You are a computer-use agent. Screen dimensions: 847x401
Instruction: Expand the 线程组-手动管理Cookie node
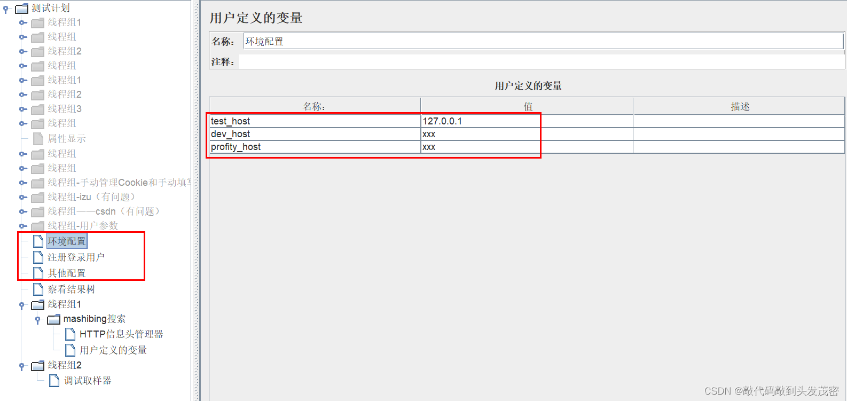tap(23, 183)
